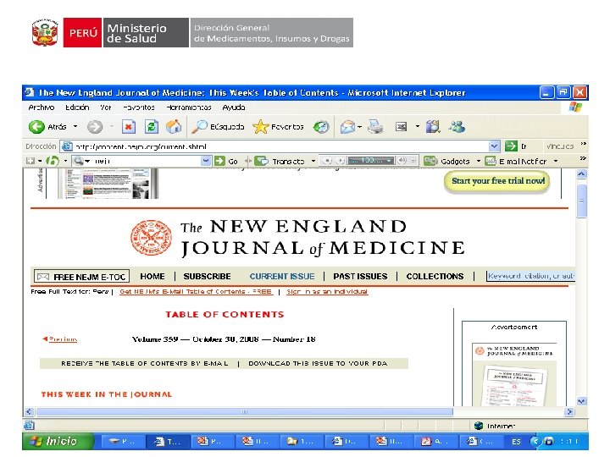Click the magnifier search-type icon

click(x=79, y=161)
